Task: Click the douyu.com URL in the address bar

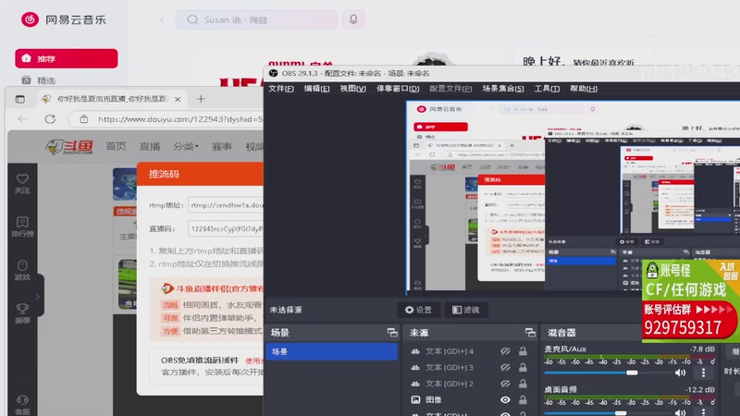Action: (x=179, y=119)
